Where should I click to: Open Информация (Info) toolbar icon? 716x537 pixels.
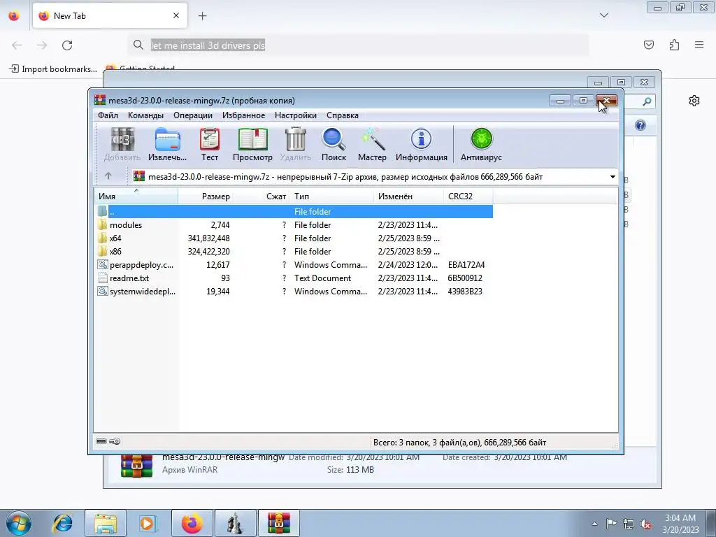pos(421,140)
